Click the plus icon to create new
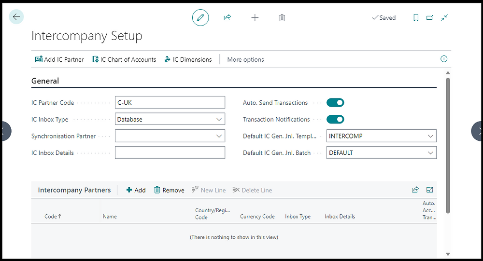Image resolution: width=483 pixels, height=261 pixels. 255,18
